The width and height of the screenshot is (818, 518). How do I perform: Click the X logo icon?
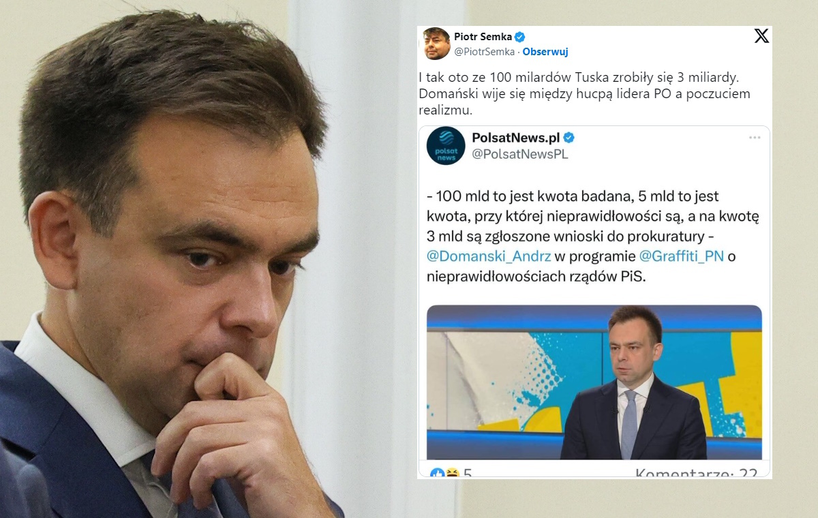click(x=761, y=36)
